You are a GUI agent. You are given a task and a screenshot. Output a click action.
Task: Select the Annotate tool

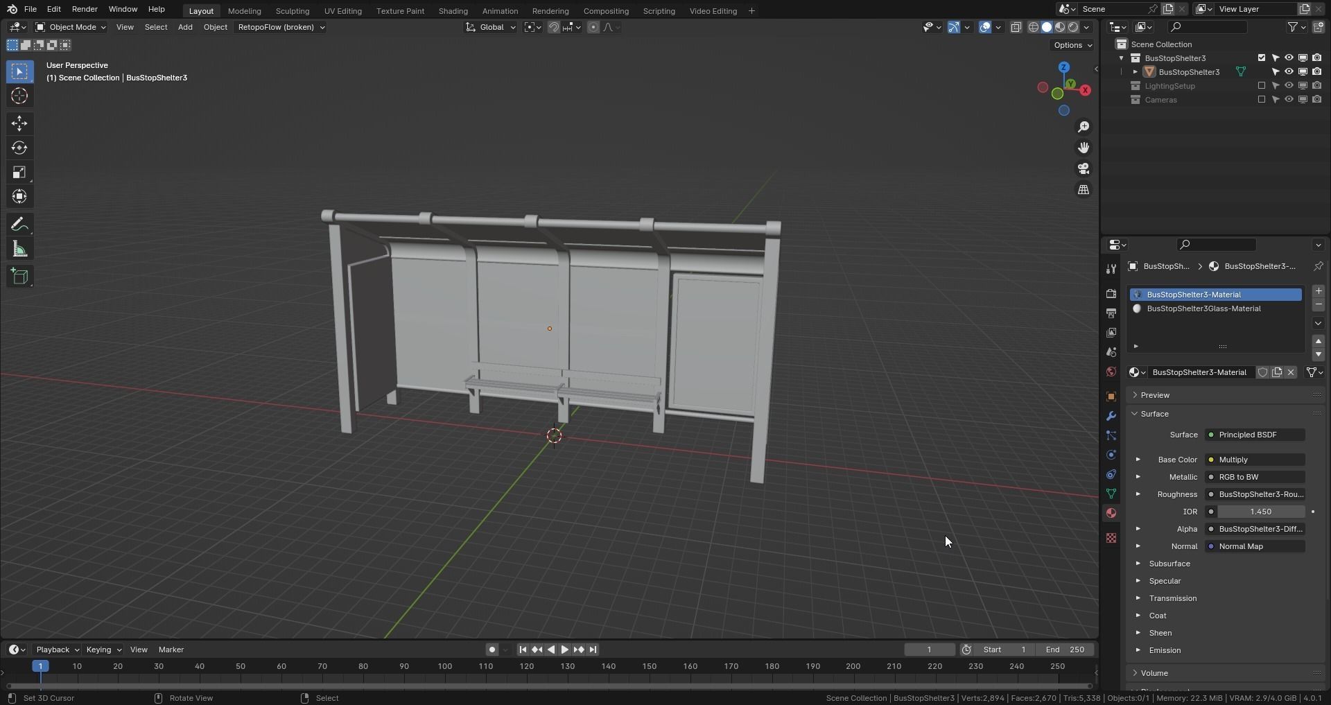pos(19,225)
